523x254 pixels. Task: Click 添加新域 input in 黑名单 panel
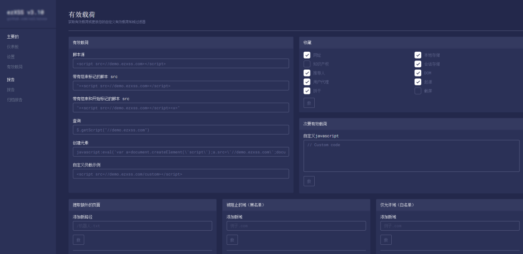click(296, 226)
